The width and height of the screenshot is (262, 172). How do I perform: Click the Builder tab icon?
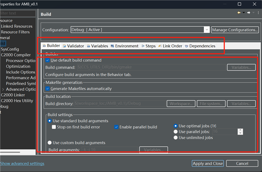click(44, 46)
